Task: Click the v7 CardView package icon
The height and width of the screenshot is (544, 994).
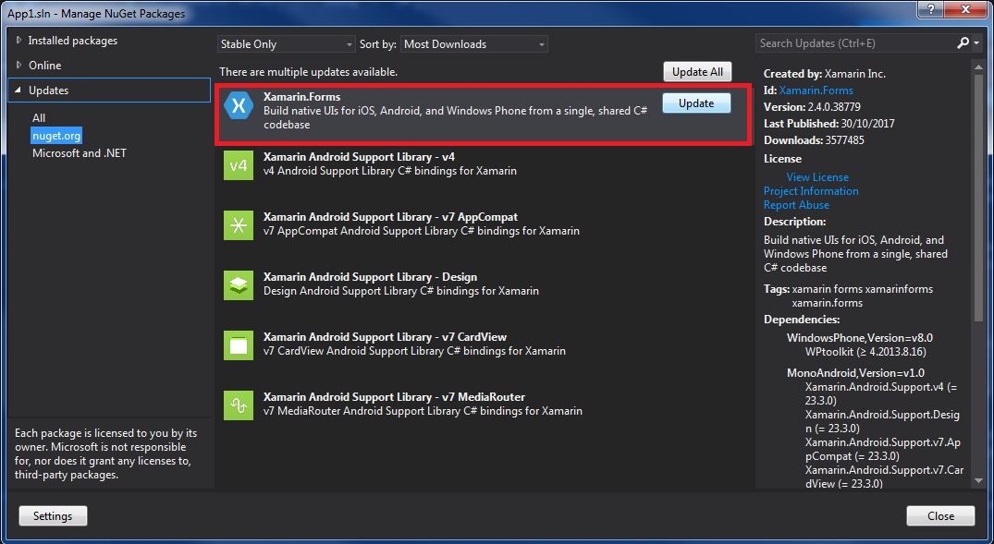Action: pos(239,345)
